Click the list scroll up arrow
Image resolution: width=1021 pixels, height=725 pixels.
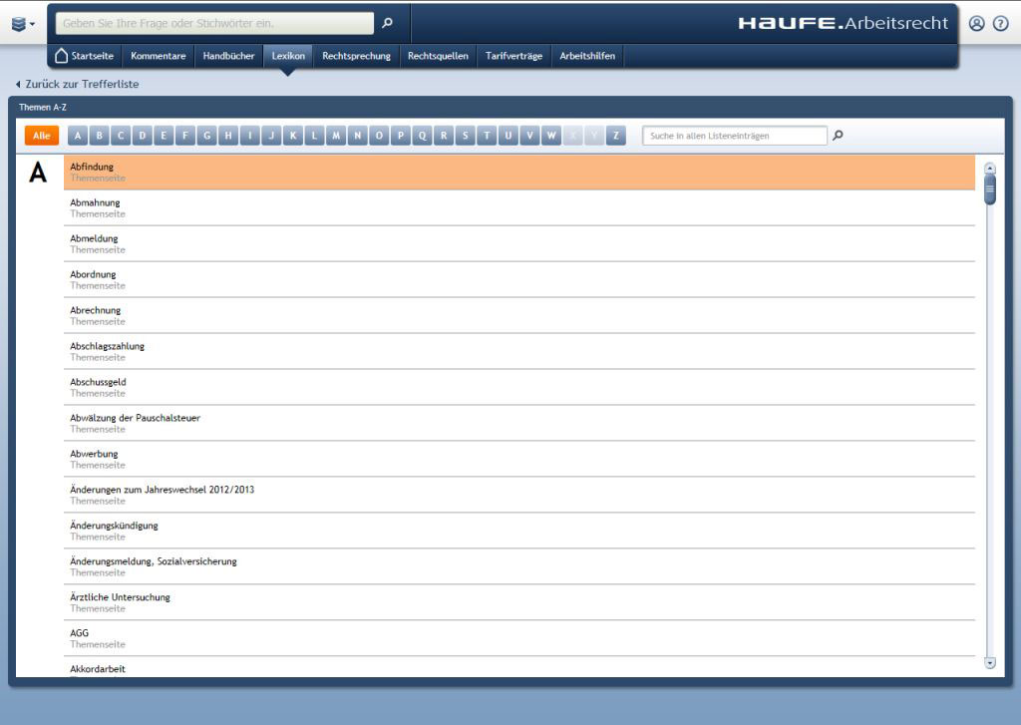point(990,169)
